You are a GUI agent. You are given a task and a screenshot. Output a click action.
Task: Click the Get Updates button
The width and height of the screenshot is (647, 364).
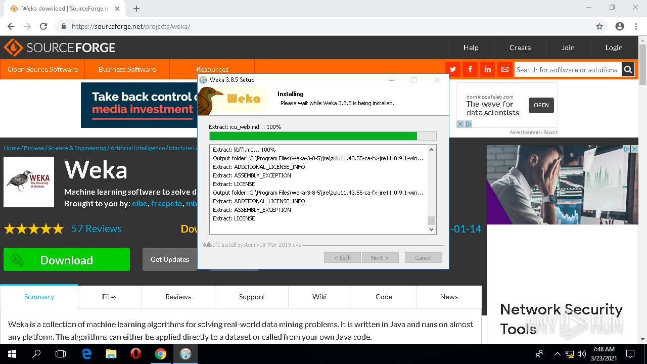tap(170, 259)
